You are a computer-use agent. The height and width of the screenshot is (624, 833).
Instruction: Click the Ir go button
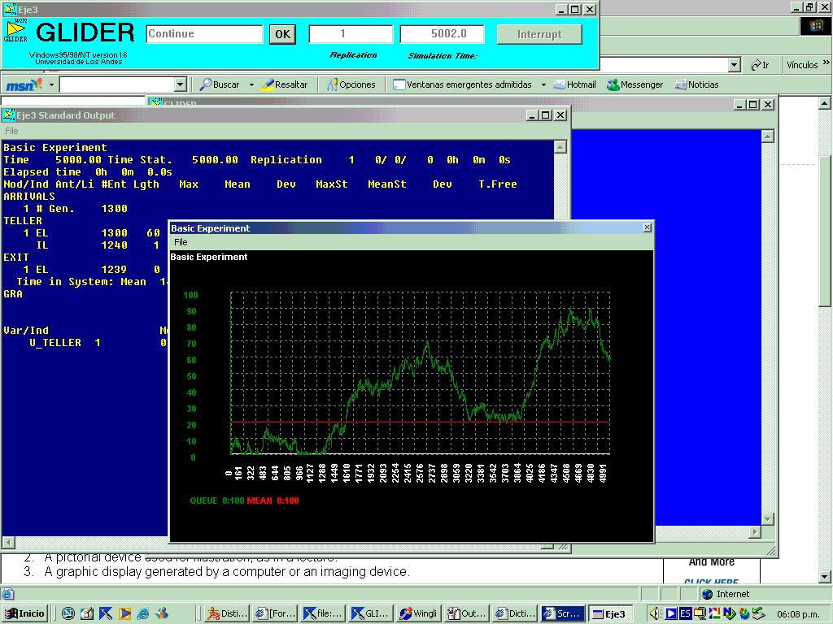[x=760, y=65]
